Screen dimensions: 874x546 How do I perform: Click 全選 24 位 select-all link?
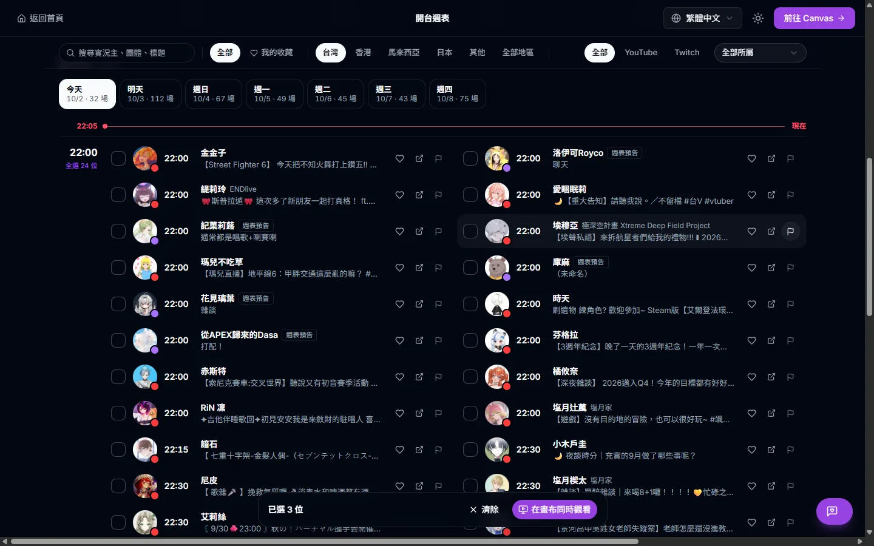tap(81, 166)
